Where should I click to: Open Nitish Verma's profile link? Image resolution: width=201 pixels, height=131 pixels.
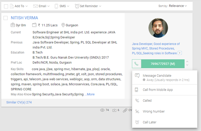coord(24,18)
